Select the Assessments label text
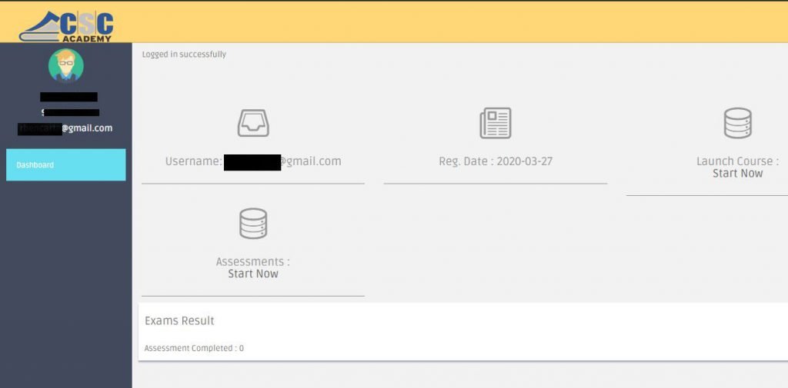This screenshot has width=788, height=388. click(x=252, y=262)
